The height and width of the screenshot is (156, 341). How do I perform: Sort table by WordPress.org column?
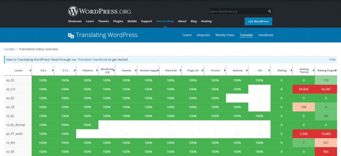[107, 70]
